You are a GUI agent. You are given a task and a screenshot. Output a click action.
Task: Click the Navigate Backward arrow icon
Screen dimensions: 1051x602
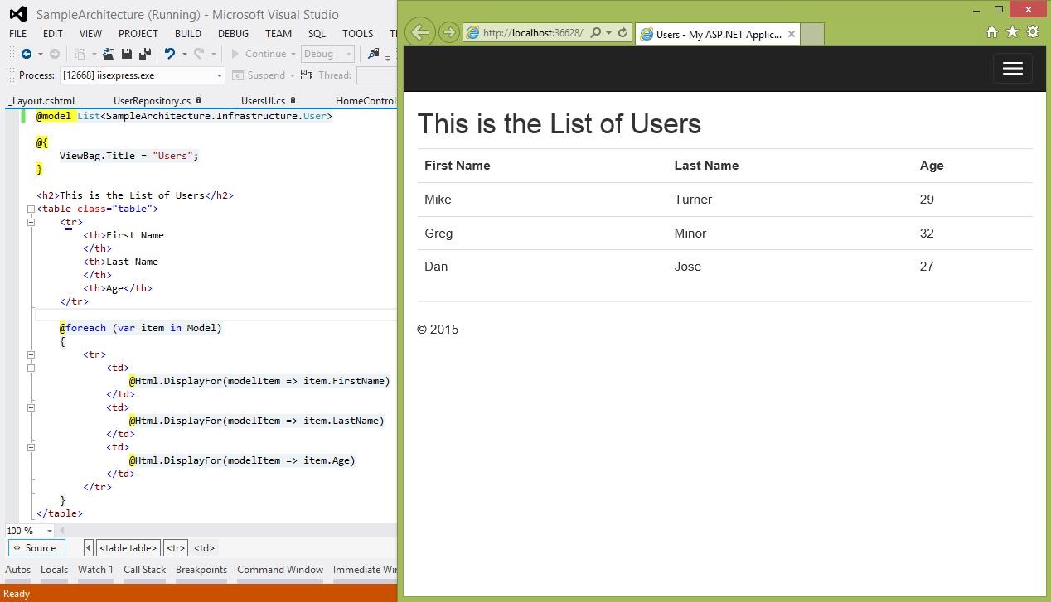(27, 53)
